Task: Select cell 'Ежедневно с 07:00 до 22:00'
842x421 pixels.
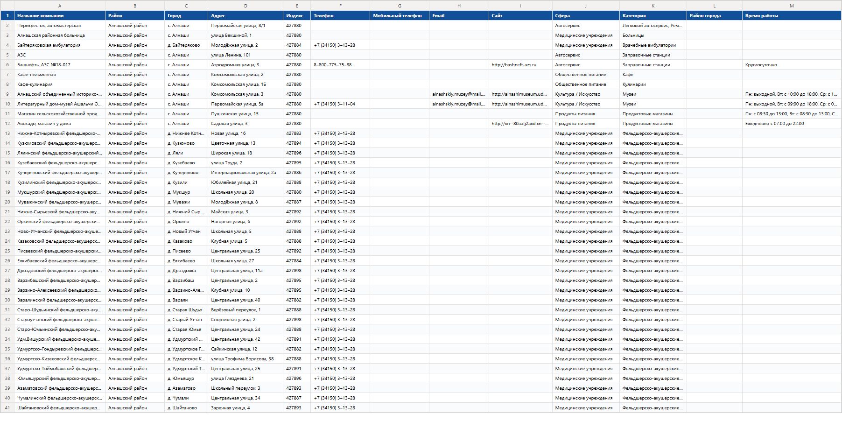Action: 792,124
